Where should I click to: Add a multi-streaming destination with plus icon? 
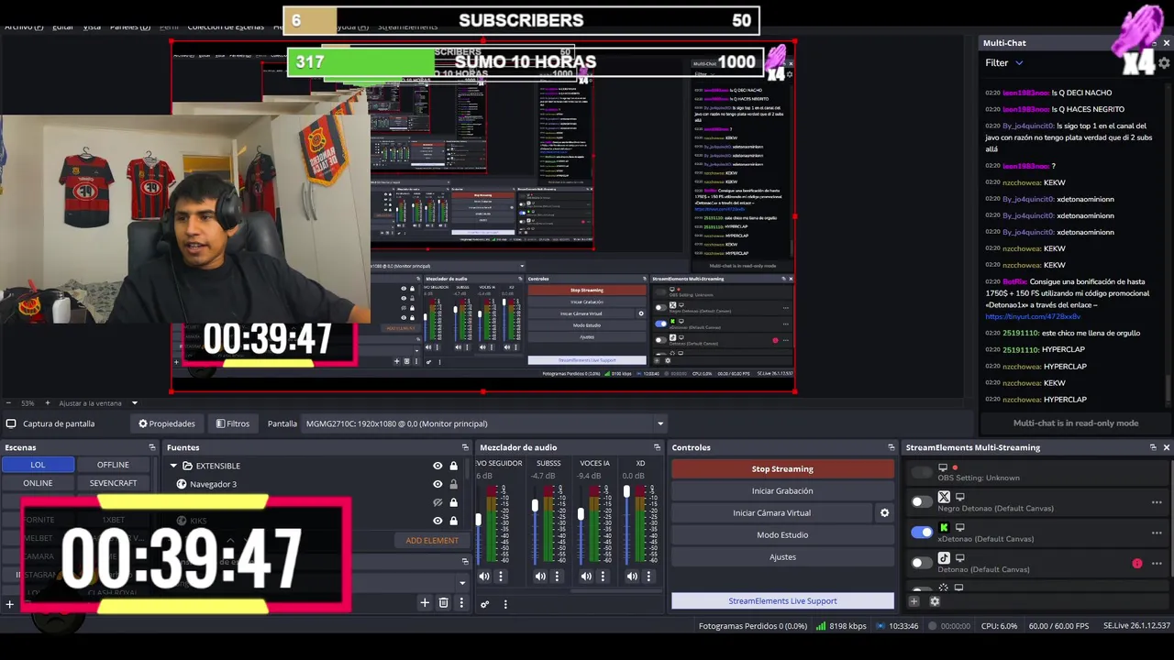[x=914, y=601]
